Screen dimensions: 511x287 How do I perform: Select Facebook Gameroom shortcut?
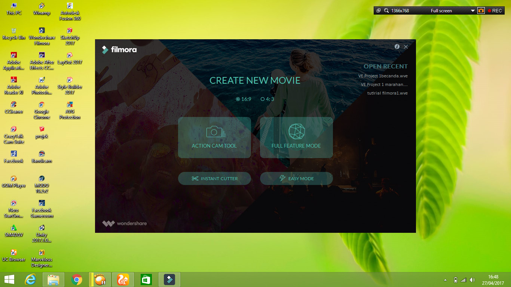[42, 209]
